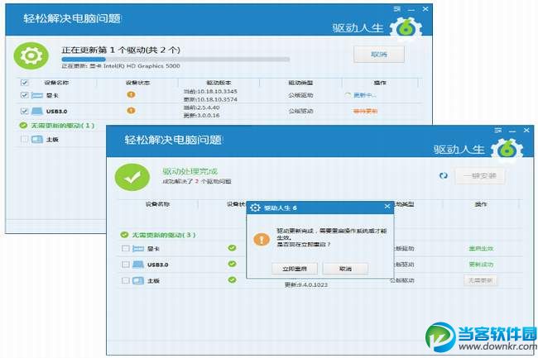Click the USB3.0 device icon in the front window

click(x=138, y=265)
